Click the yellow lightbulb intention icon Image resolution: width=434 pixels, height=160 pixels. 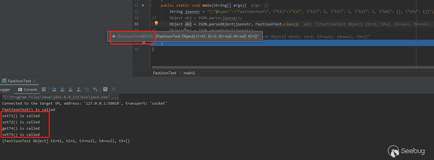pyautogui.click(x=156, y=23)
